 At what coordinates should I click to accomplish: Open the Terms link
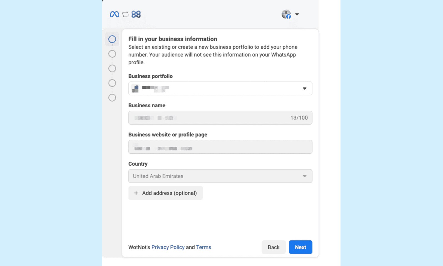204,247
